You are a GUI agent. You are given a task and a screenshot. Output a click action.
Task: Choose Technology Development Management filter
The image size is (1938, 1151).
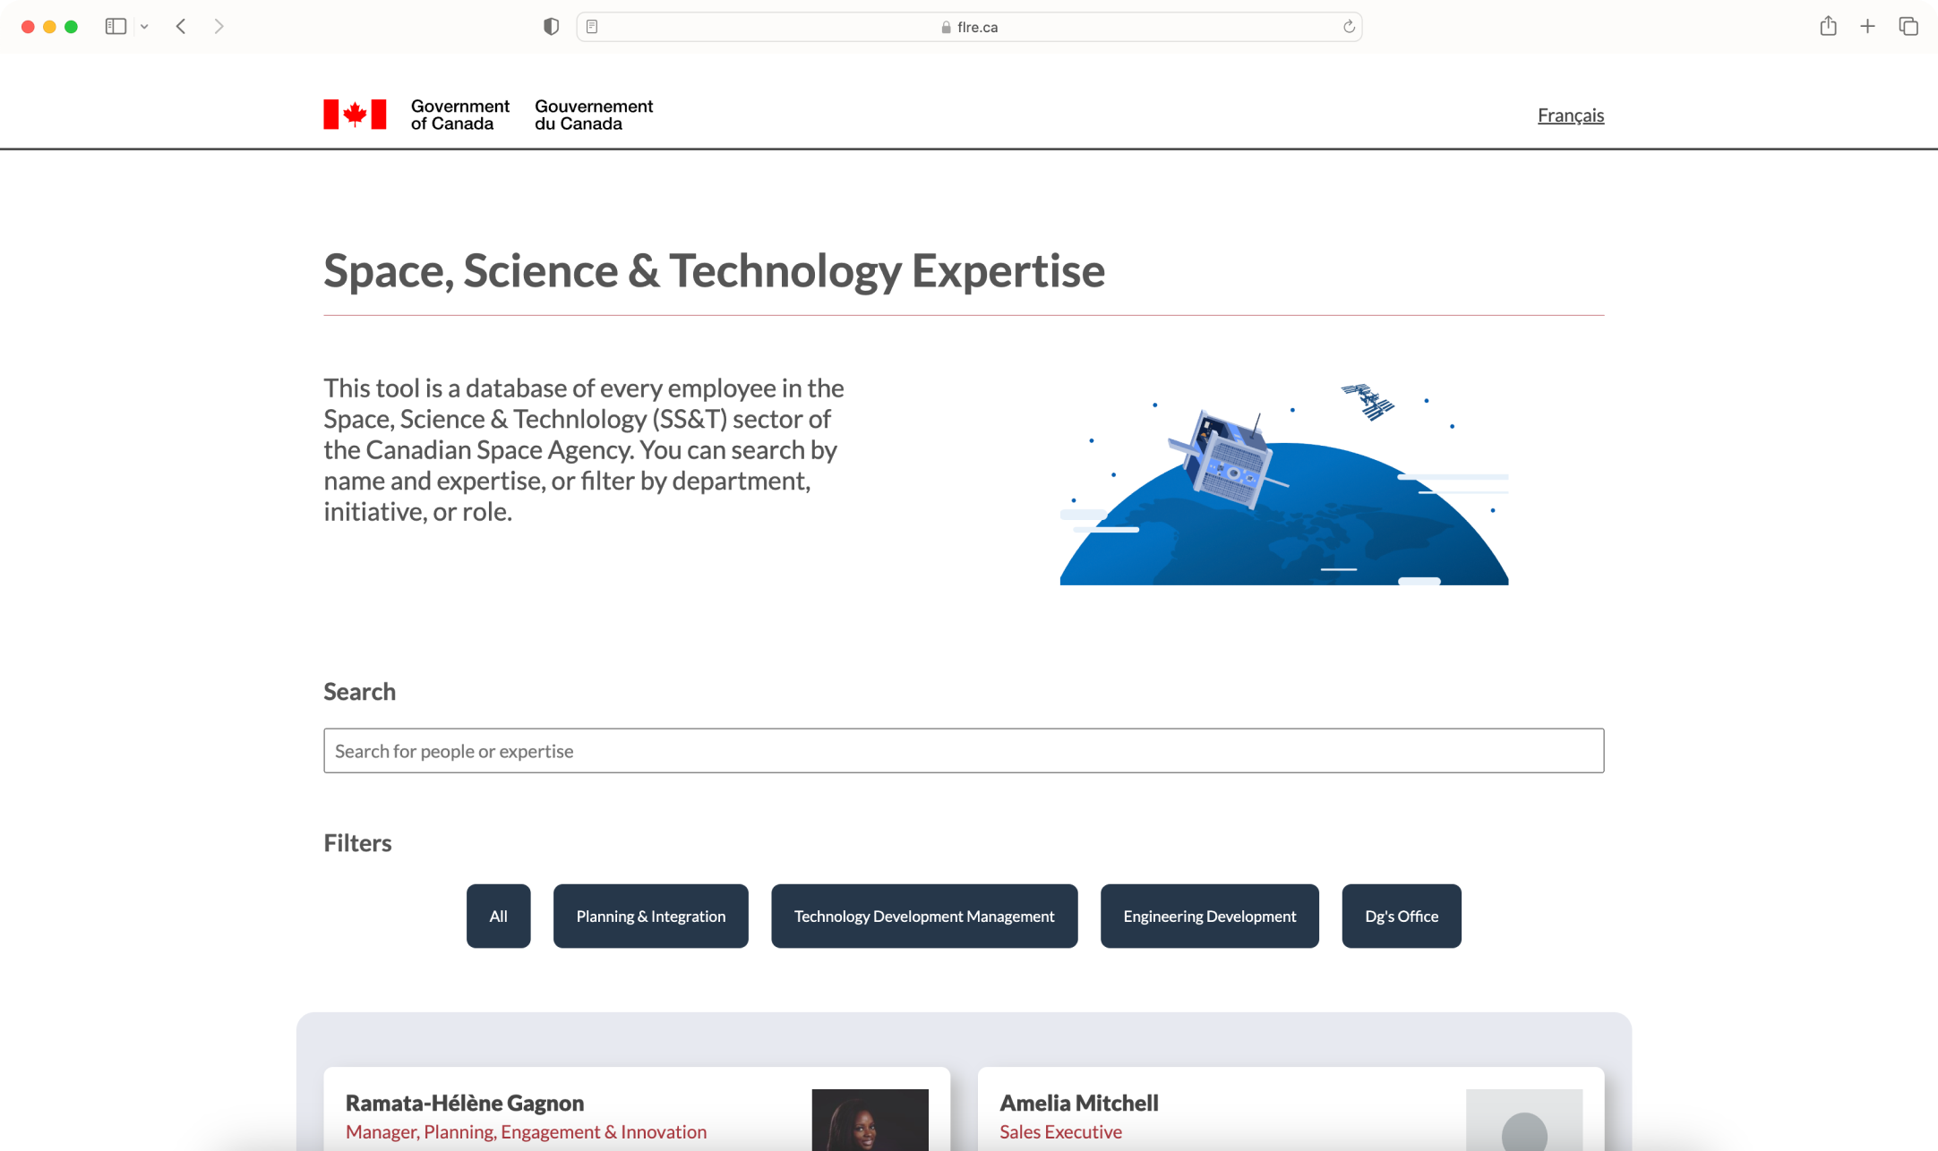(923, 916)
